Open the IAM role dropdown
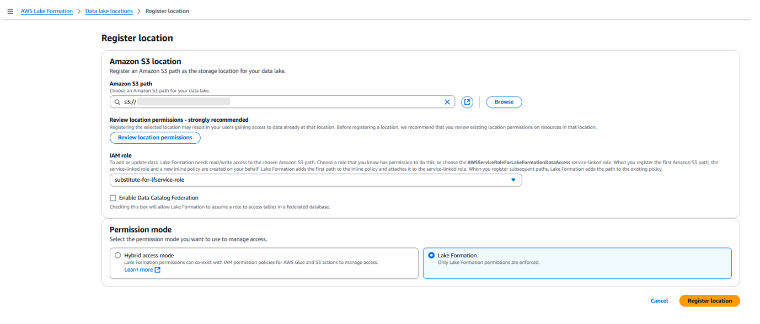 click(x=315, y=180)
